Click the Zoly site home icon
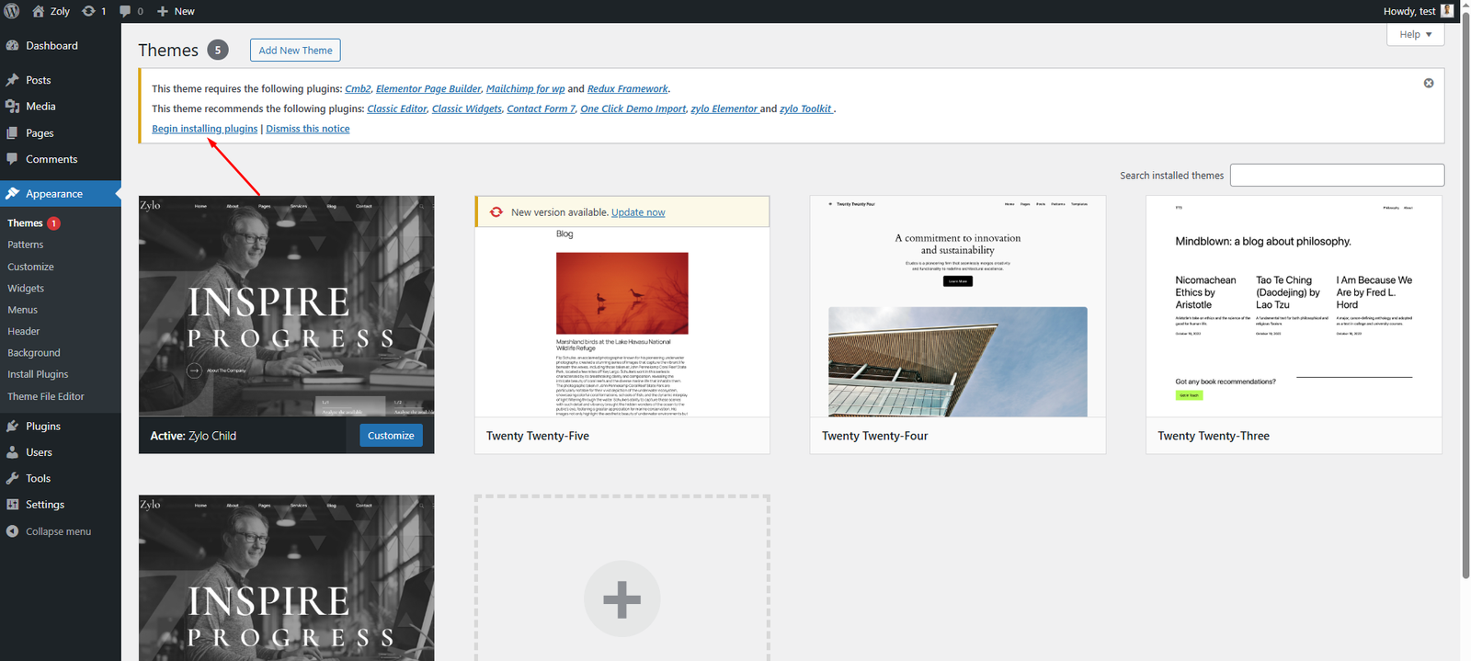Screen dimensions: 1471x661 tap(39, 11)
